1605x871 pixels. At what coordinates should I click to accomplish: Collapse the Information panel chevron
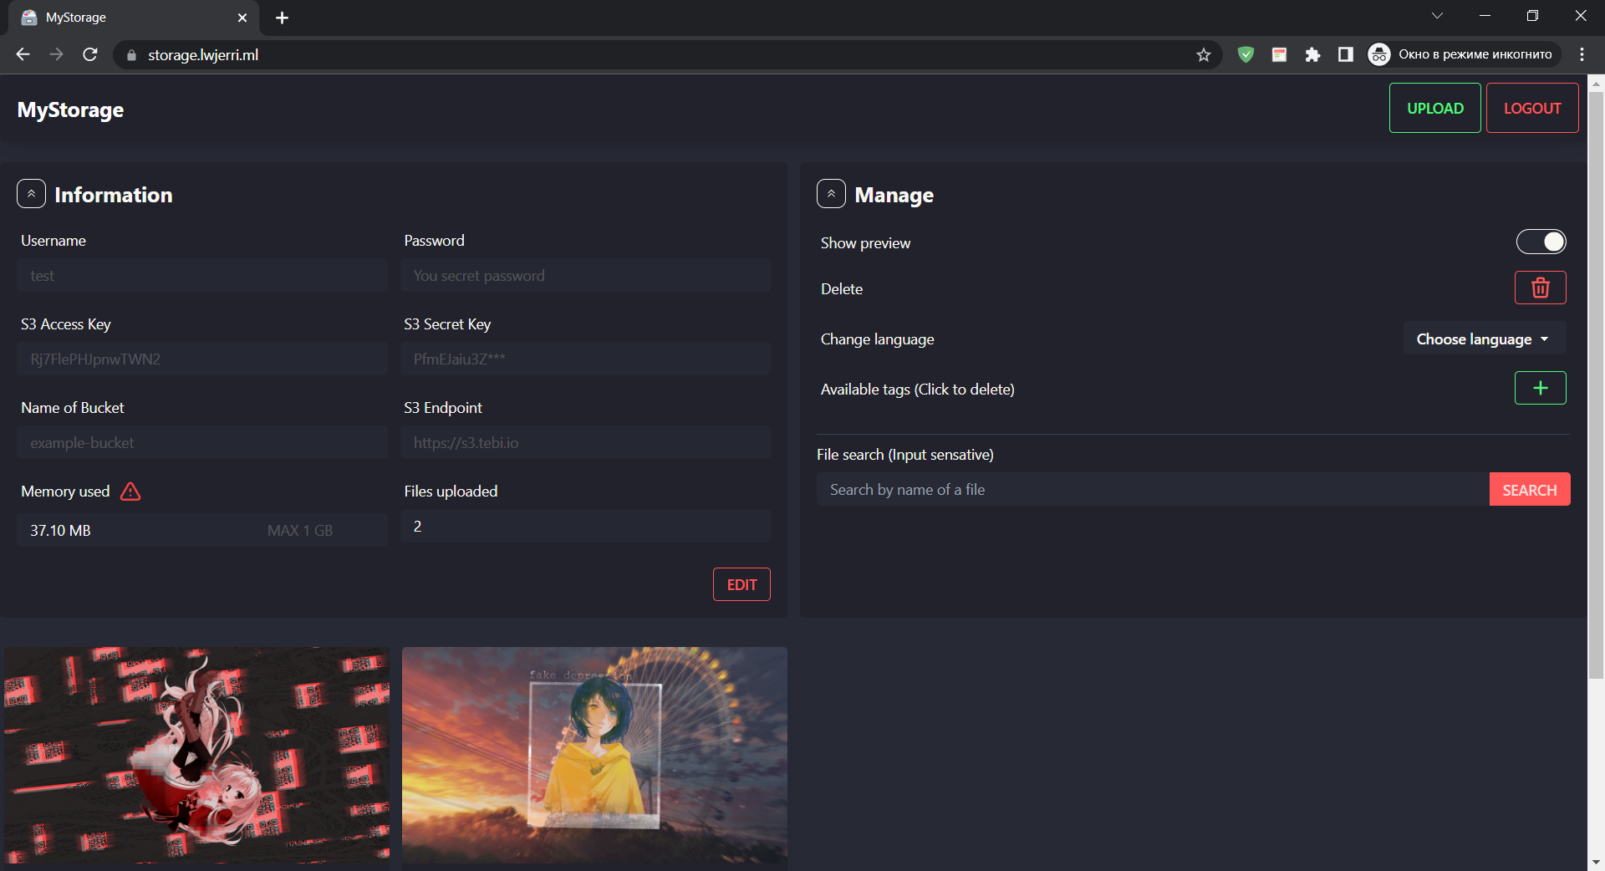[x=31, y=194]
